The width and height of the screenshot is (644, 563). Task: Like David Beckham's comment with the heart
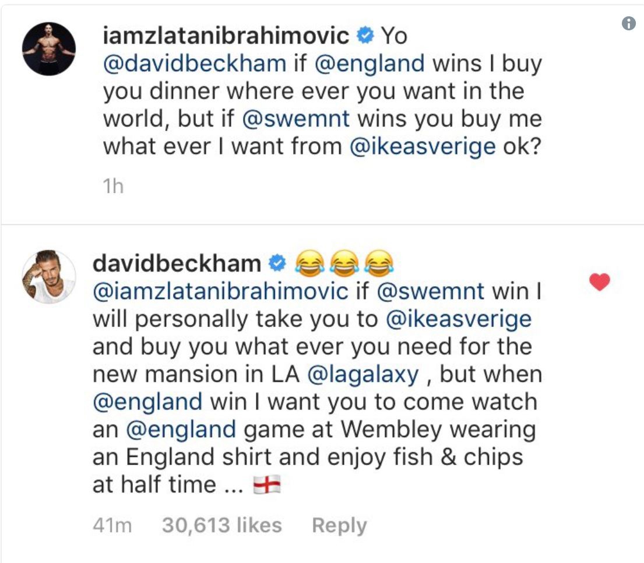(600, 283)
